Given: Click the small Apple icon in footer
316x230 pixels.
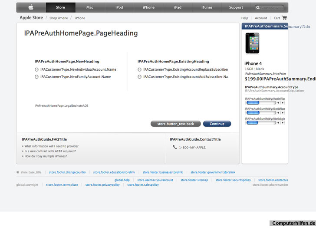Looking at the screenshot, I should coord(18,172).
